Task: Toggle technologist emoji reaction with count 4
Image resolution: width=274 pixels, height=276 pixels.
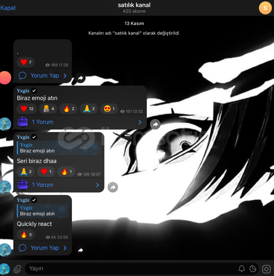Action: (x=48, y=109)
